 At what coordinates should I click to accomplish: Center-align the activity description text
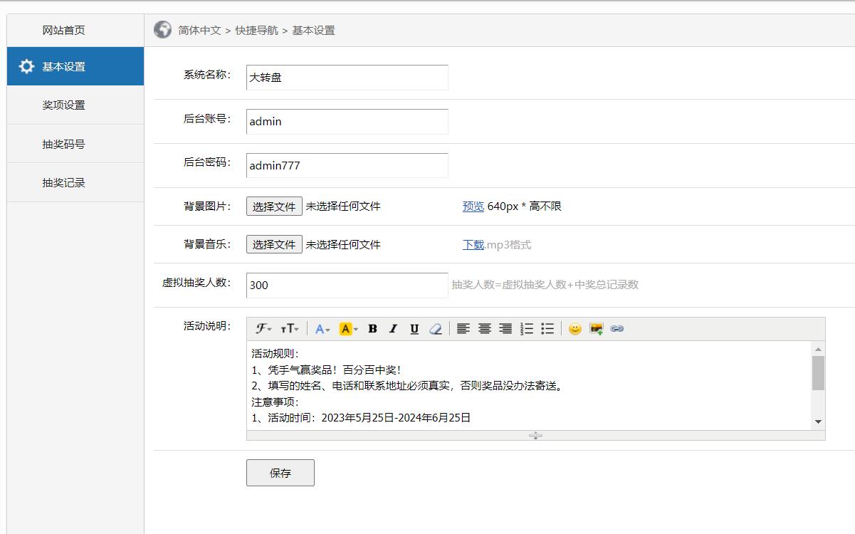[485, 329]
